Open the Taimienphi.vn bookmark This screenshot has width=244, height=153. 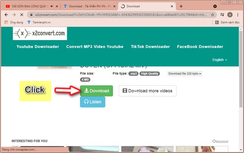tap(39, 22)
